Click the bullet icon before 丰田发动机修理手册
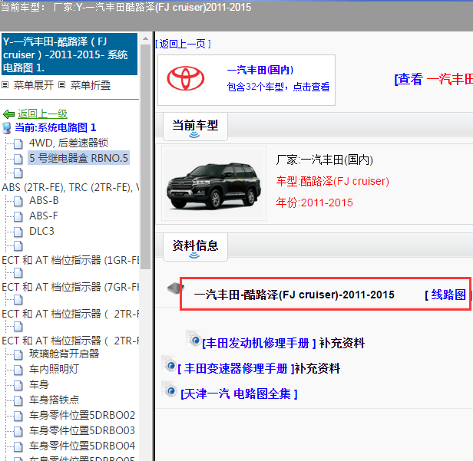473x461 pixels. coord(193,338)
